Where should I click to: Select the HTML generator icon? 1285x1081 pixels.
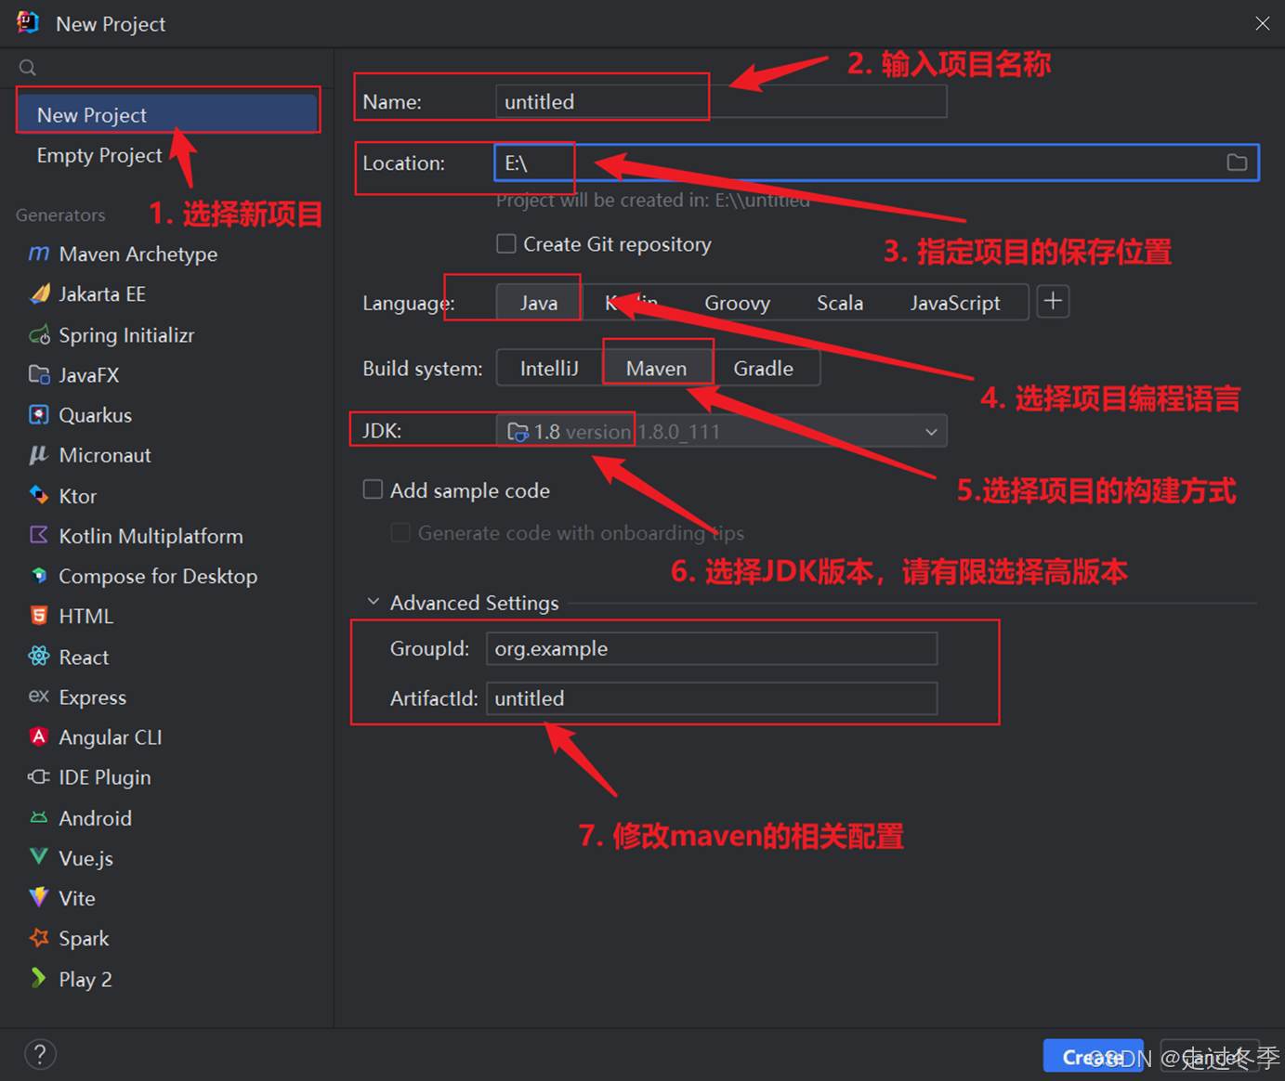tap(39, 616)
